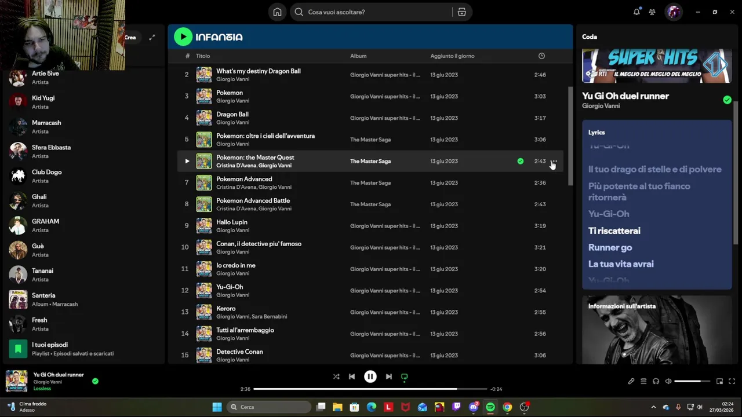This screenshot has width=742, height=417.
Task: Open File Explorer in taskbar
Action: click(337, 407)
